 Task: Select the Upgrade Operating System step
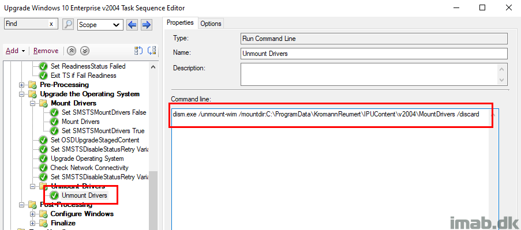click(x=87, y=159)
